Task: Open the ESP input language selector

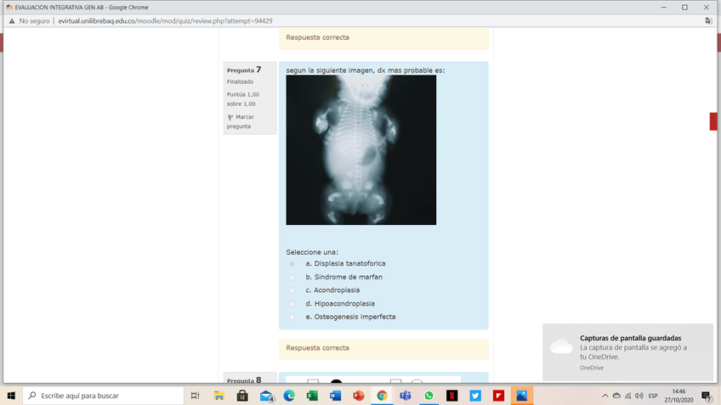Action: click(x=653, y=396)
